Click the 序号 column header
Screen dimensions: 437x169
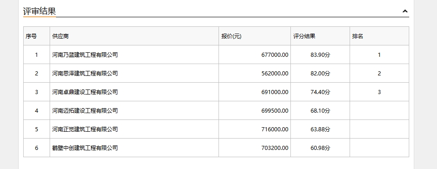[31, 36]
